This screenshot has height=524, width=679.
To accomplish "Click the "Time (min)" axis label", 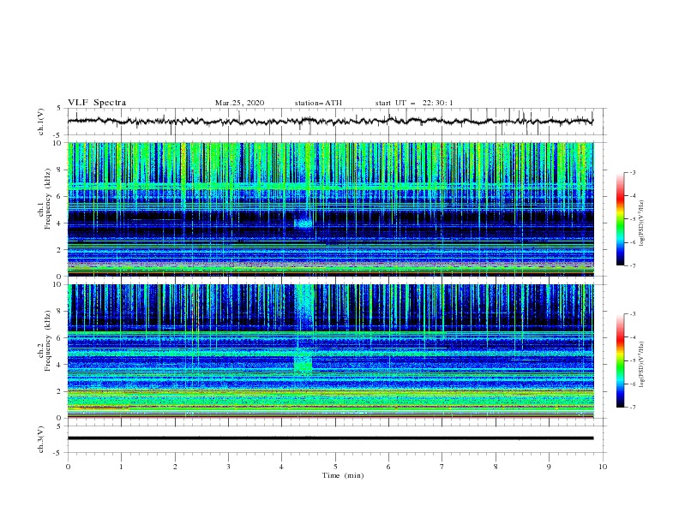I will point(343,475).
